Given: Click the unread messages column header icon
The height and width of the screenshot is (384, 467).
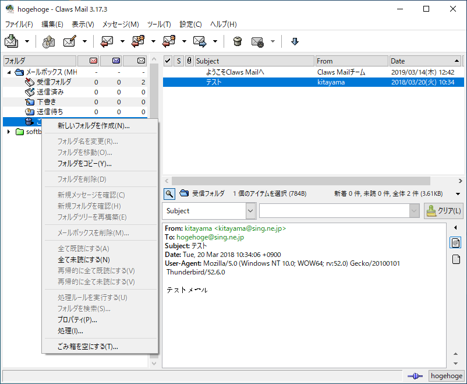Looking at the screenshot, I should click(116, 61).
